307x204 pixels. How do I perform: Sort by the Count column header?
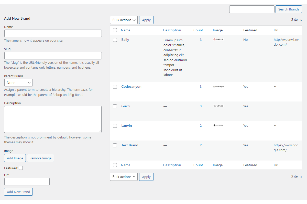point(198,30)
